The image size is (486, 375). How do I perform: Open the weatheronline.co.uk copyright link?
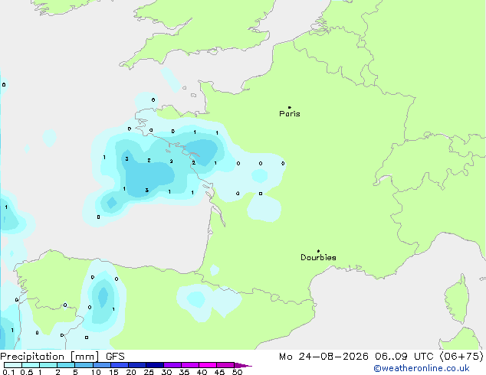(x=422, y=368)
